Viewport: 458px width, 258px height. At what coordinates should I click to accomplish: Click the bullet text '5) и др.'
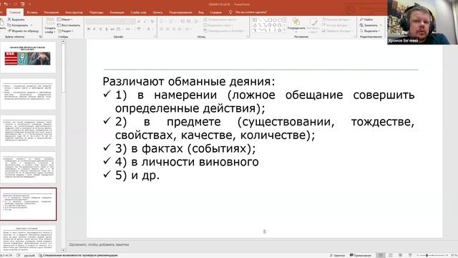click(x=137, y=175)
